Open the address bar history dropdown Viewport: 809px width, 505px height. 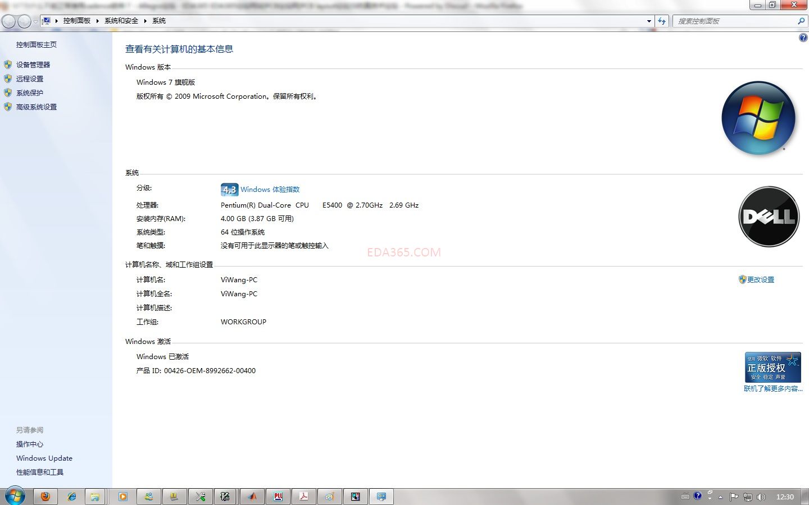[649, 21]
